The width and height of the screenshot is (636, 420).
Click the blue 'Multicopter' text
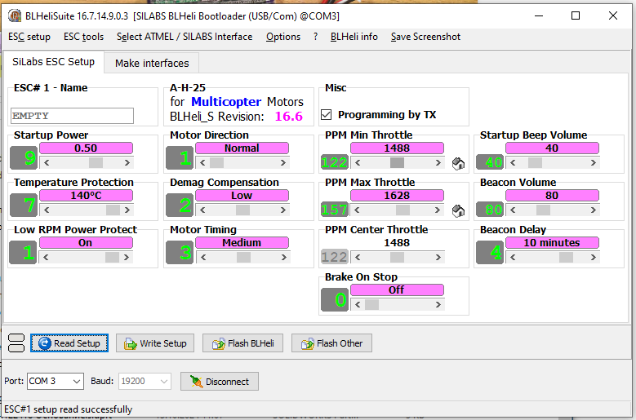tap(226, 102)
